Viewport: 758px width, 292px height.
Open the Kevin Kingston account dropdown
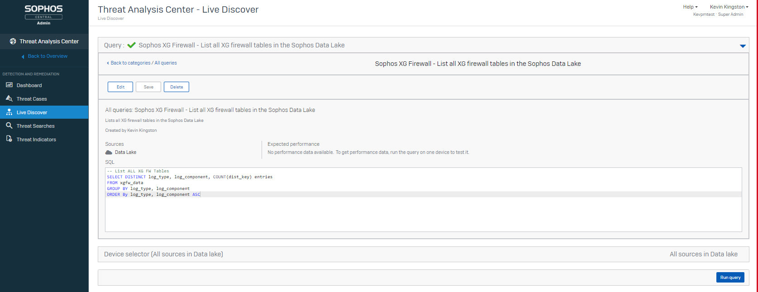729,7
